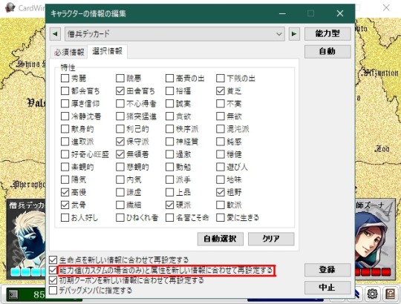Check the 陽気 trait checkbox

pos(65,179)
